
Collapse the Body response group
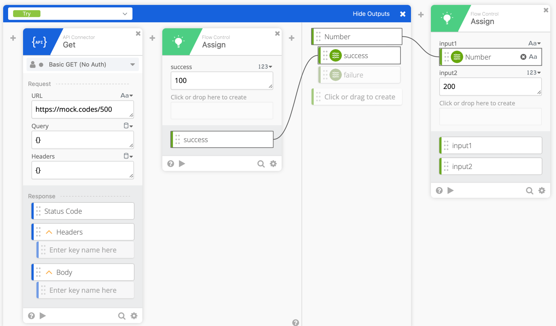(x=49, y=272)
